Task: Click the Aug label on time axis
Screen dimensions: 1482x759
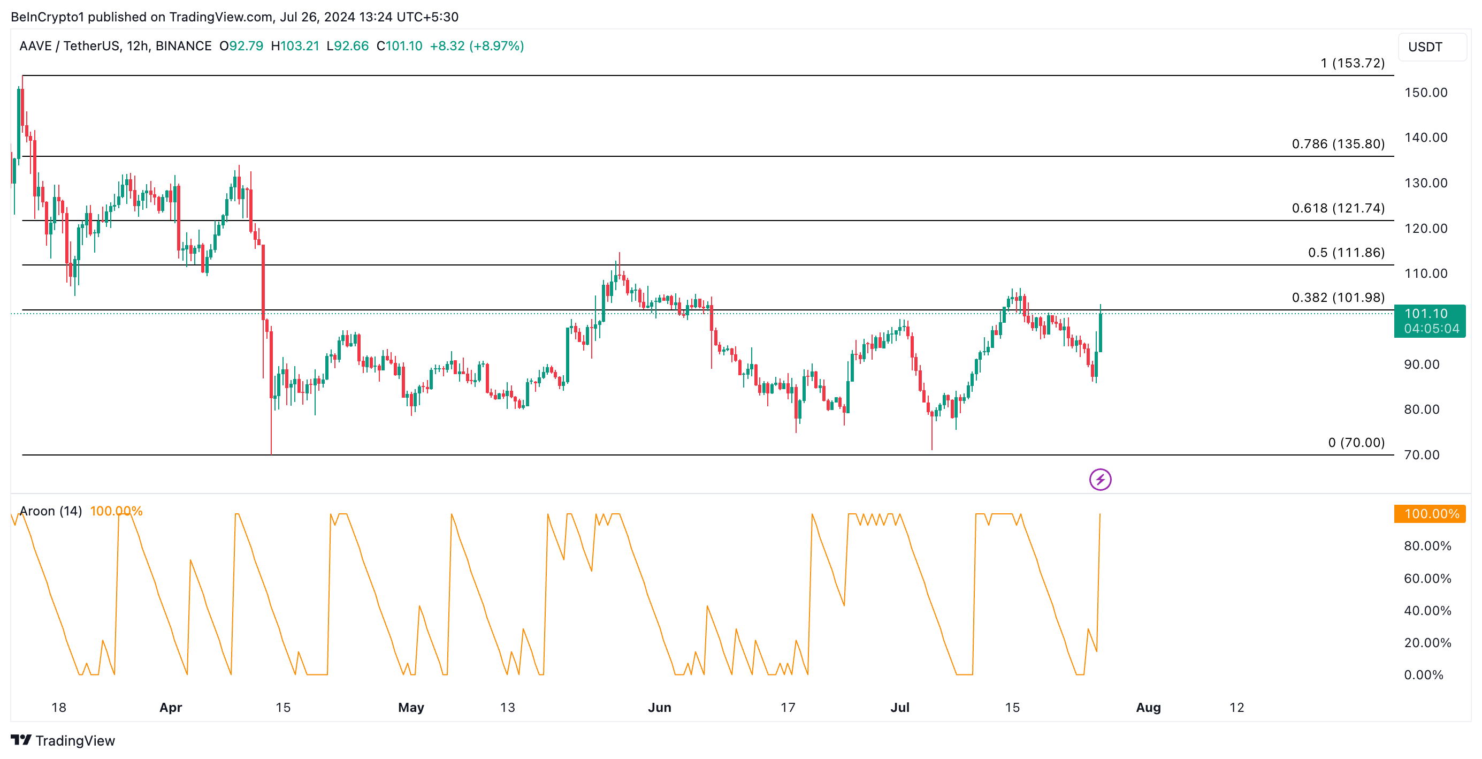Action: coord(1148,707)
